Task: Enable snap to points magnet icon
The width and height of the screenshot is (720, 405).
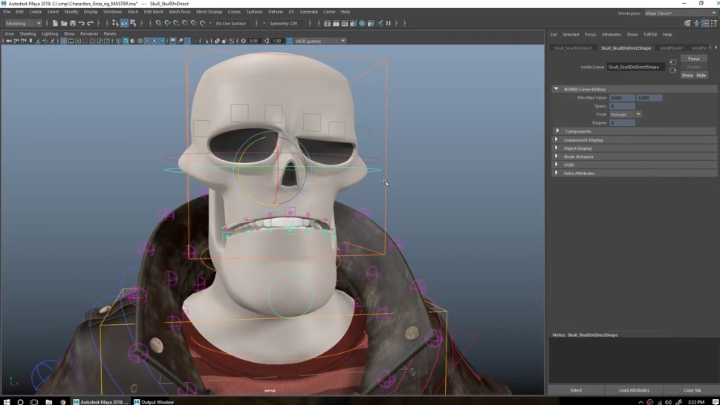Action: tap(176, 23)
